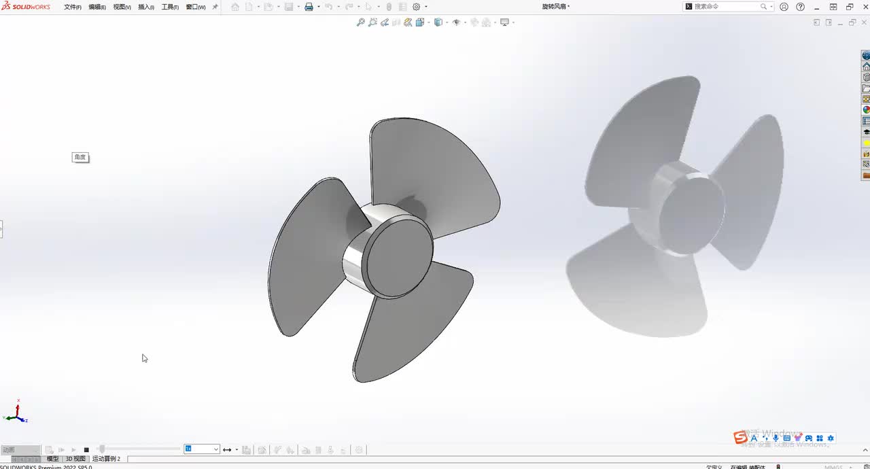This screenshot has height=469, width=870.
Task: Expand the View Settings dropdown arrow
Action: (x=513, y=22)
